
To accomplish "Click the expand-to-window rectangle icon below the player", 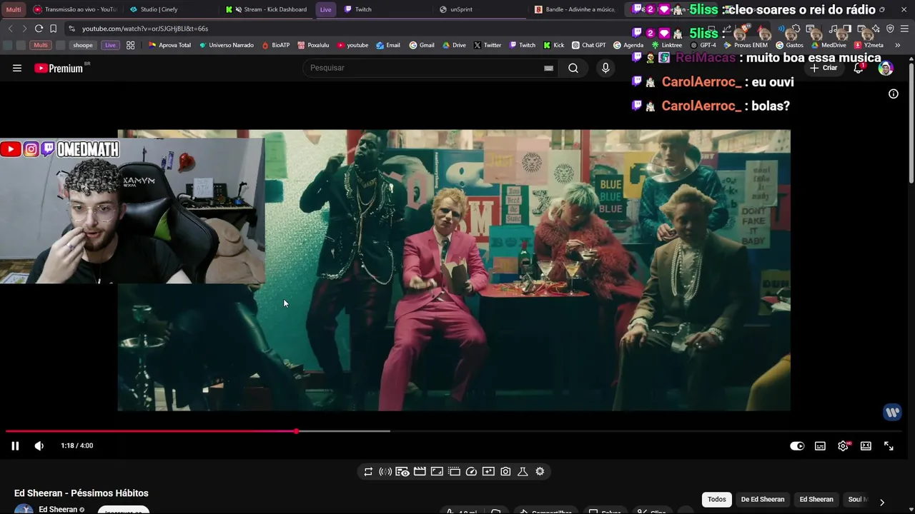I will (437, 472).
